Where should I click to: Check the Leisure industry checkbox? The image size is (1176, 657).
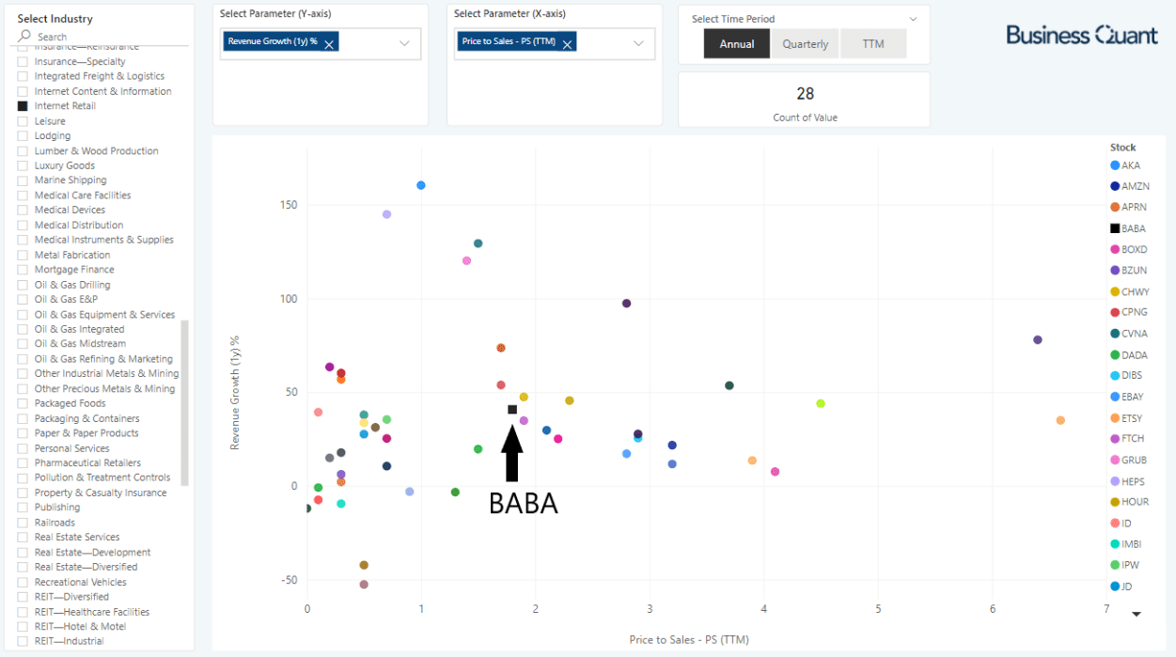pos(21,120)
